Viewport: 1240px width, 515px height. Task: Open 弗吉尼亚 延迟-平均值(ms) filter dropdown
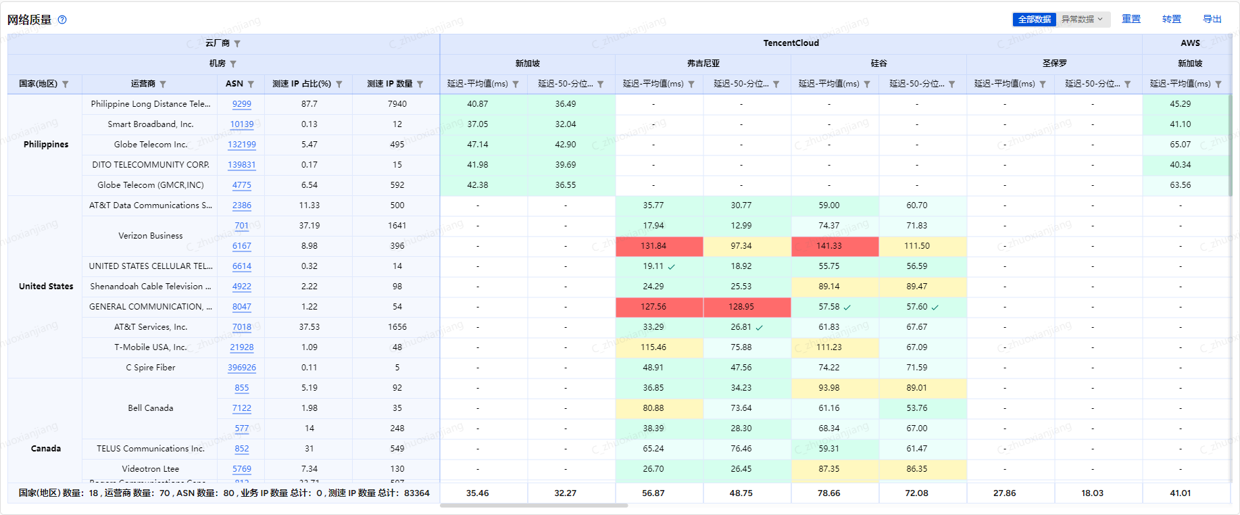[691, 84]
